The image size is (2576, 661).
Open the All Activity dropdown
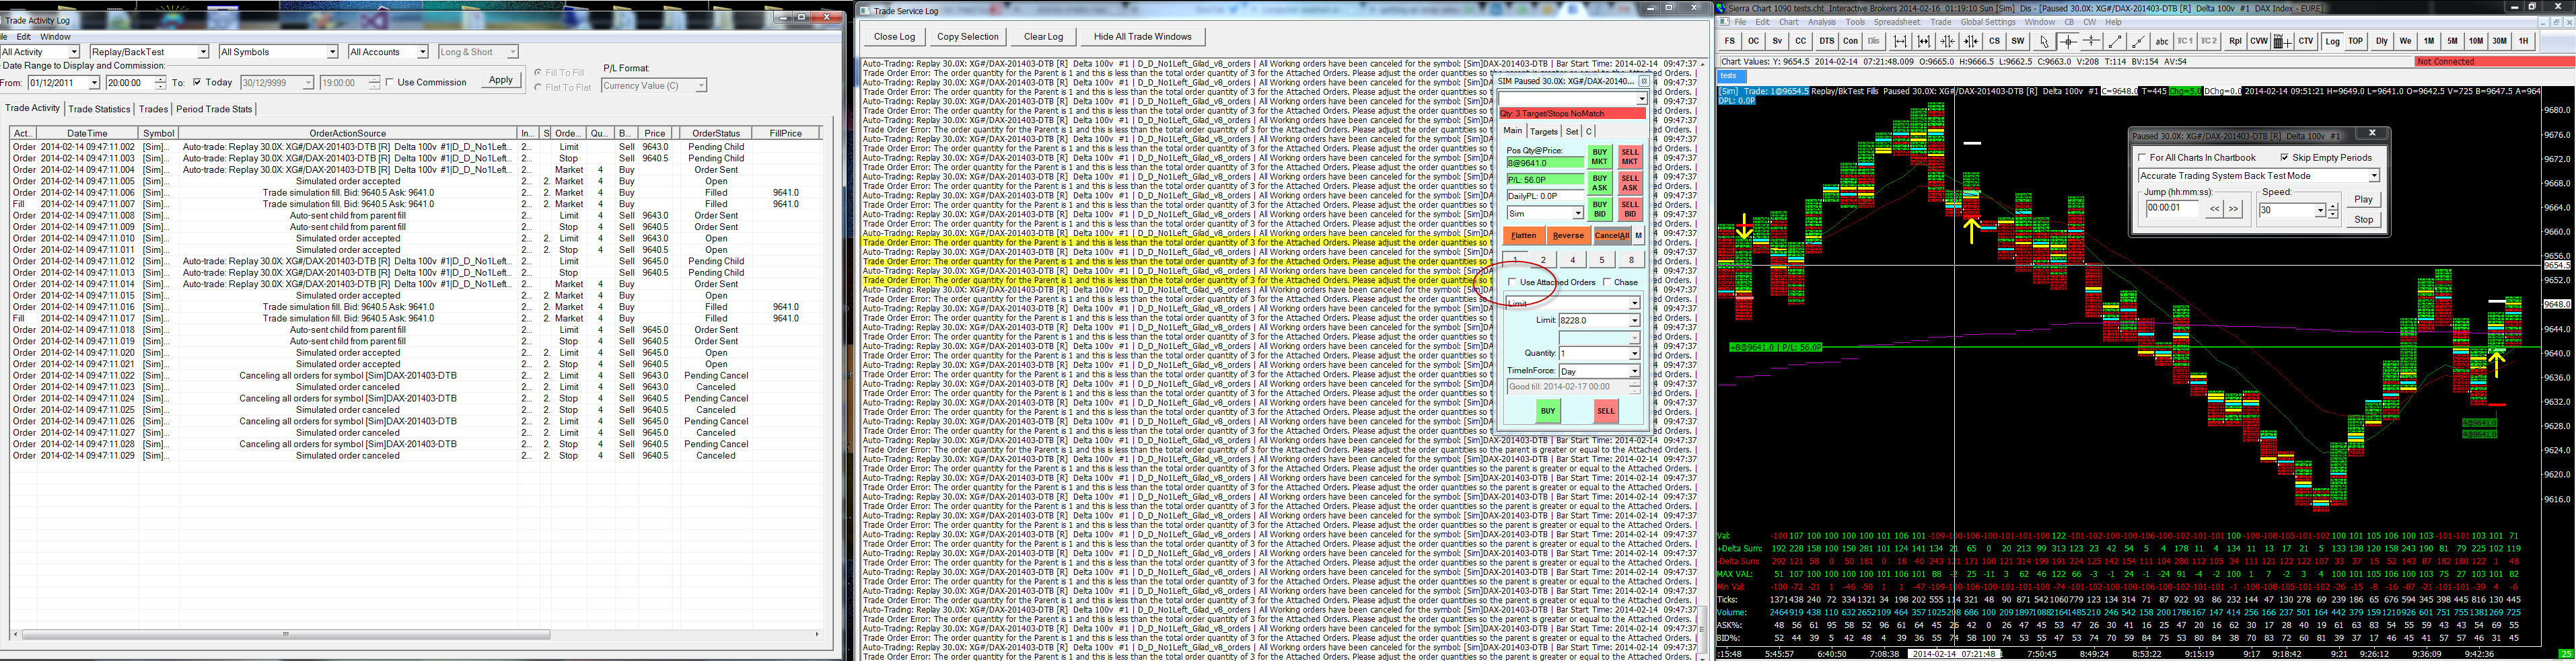click(x=40, y=52)
